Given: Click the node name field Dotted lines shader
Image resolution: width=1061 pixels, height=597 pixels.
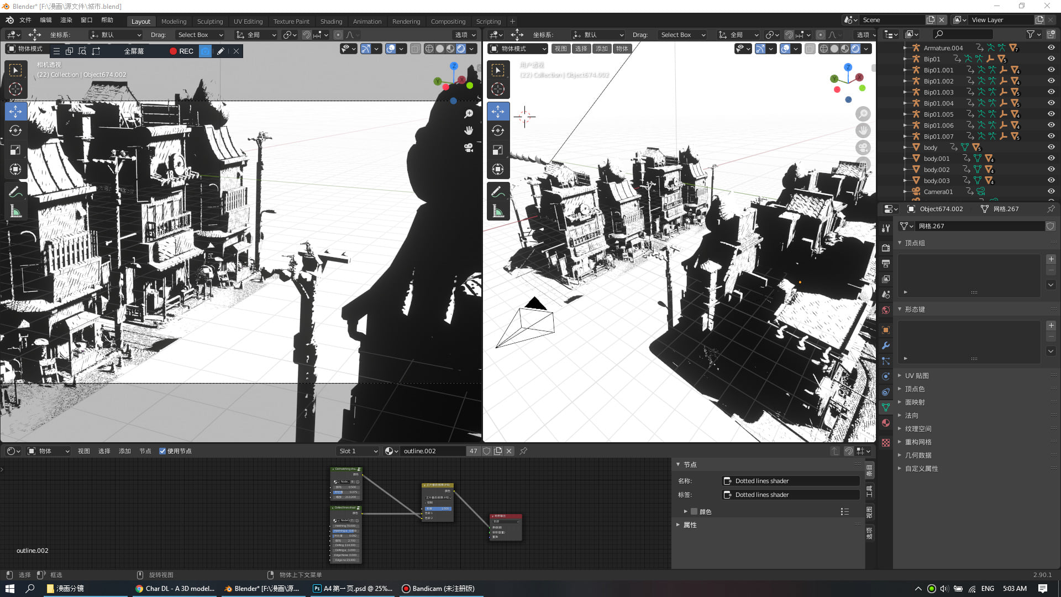Looking at the screenshot, I should click(791, 481).
